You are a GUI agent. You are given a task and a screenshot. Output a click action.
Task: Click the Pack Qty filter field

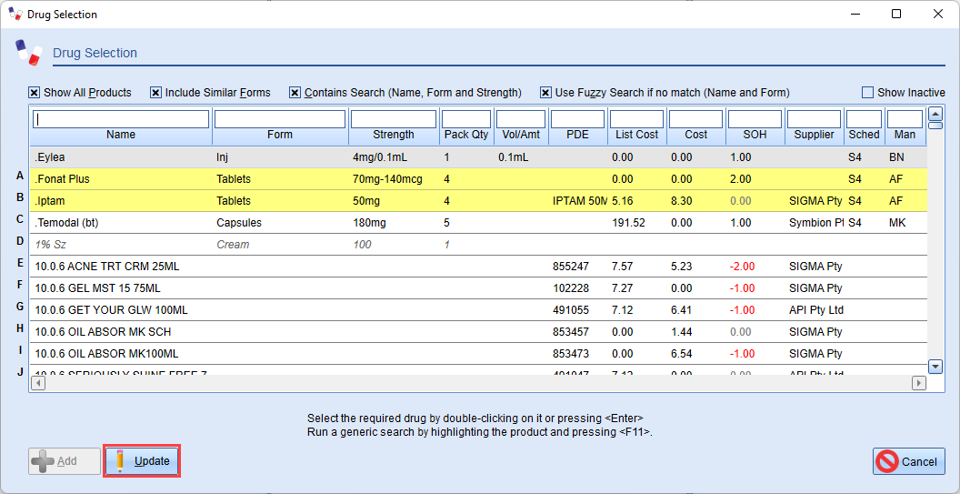466,119
